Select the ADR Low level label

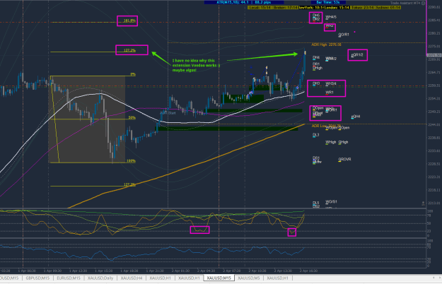326,126
